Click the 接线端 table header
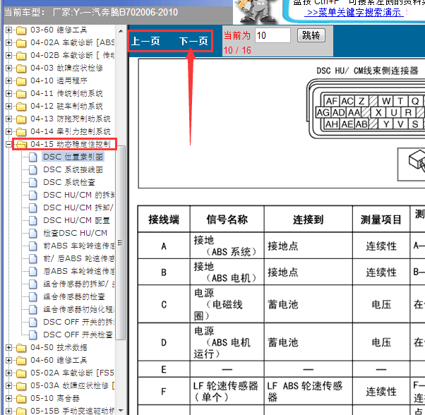Viewport: 425px width, 415px height. (164, 219)
